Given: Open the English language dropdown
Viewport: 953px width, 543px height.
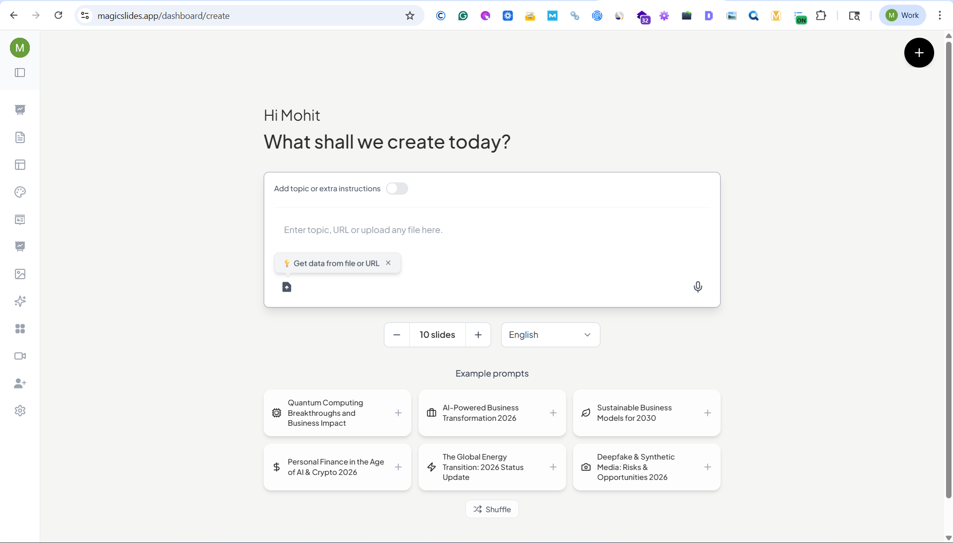Looking at the screenshot, I should click(x=550, y=335).
